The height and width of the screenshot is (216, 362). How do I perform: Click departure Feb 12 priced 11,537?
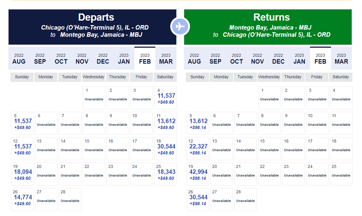22,149
